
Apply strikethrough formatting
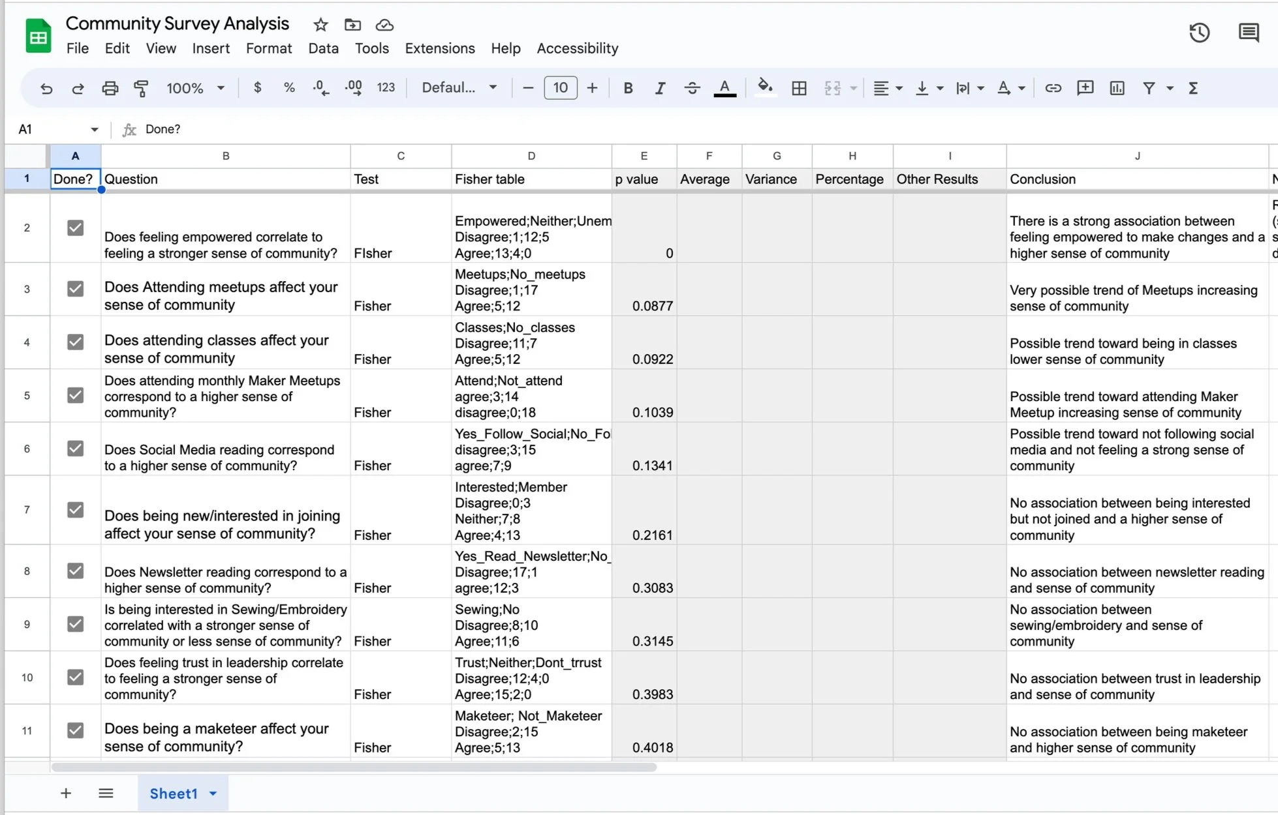pyautogui.click(x=692, y=88)
